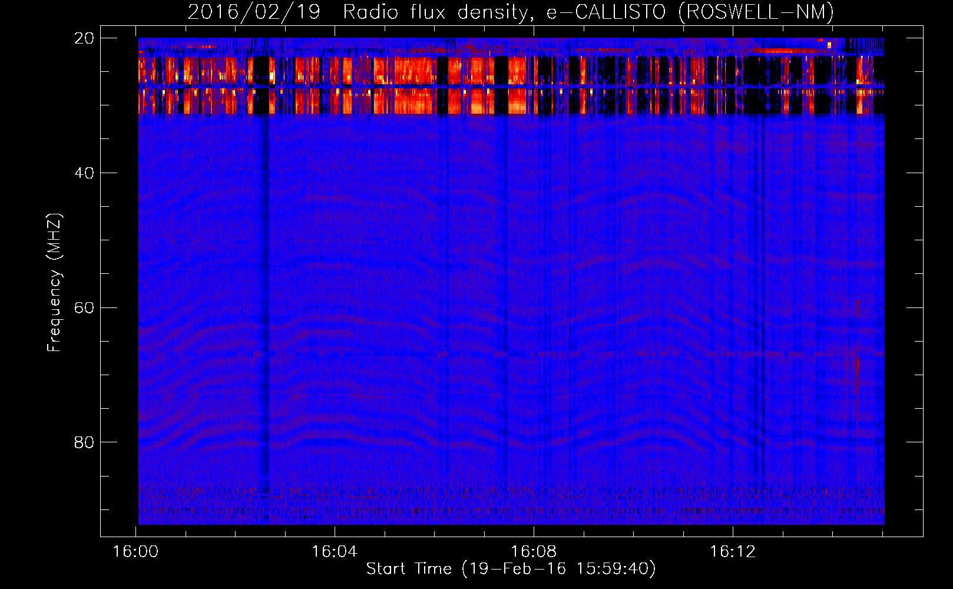Click the '60' frequency tick label
953x589 pixels.
coord(84,308)
